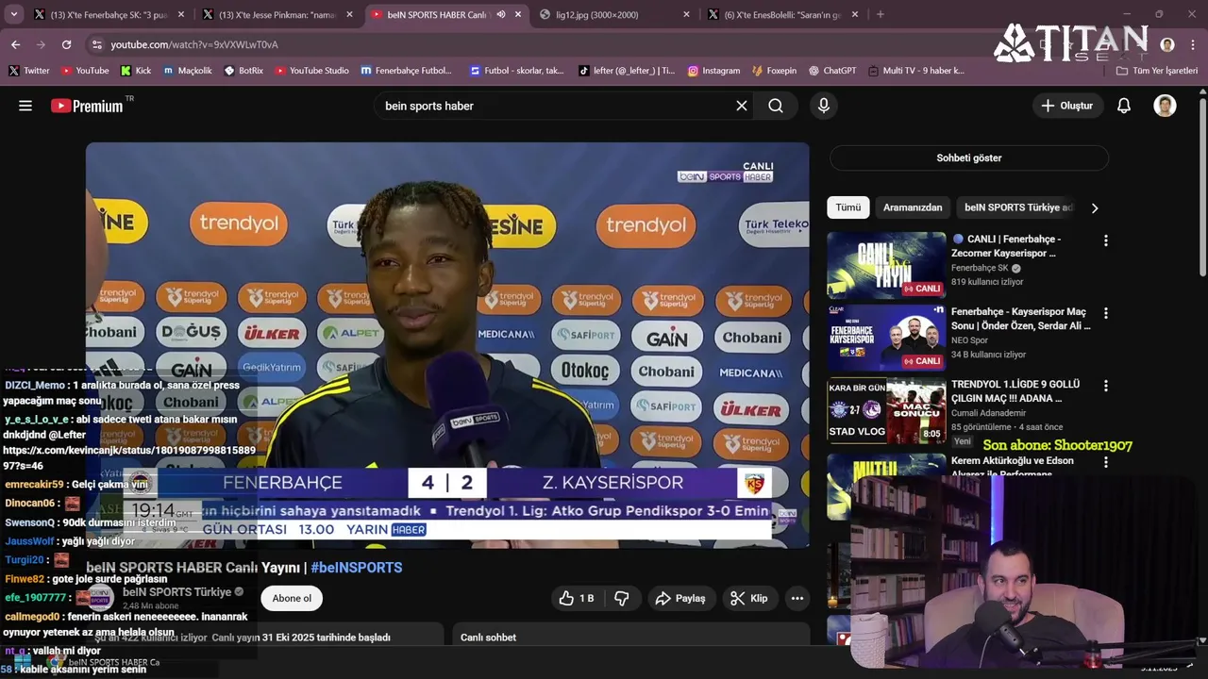Close the lig12.jpg tab
This screenshot has width=1208, height=679.
686,14
